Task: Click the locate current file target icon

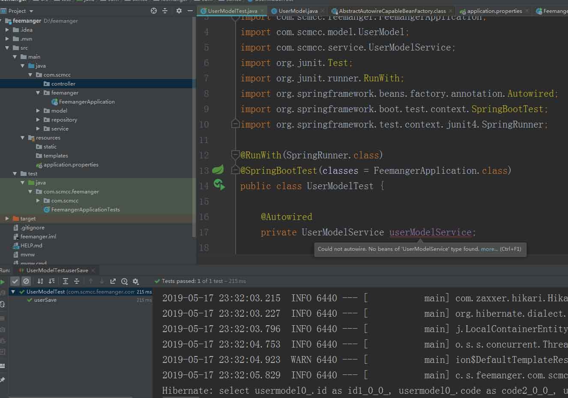Action: (x=154, y=11)
